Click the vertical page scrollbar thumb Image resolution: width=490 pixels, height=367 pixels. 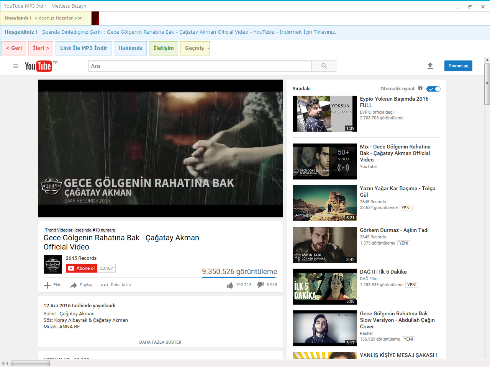pos(487,84)
